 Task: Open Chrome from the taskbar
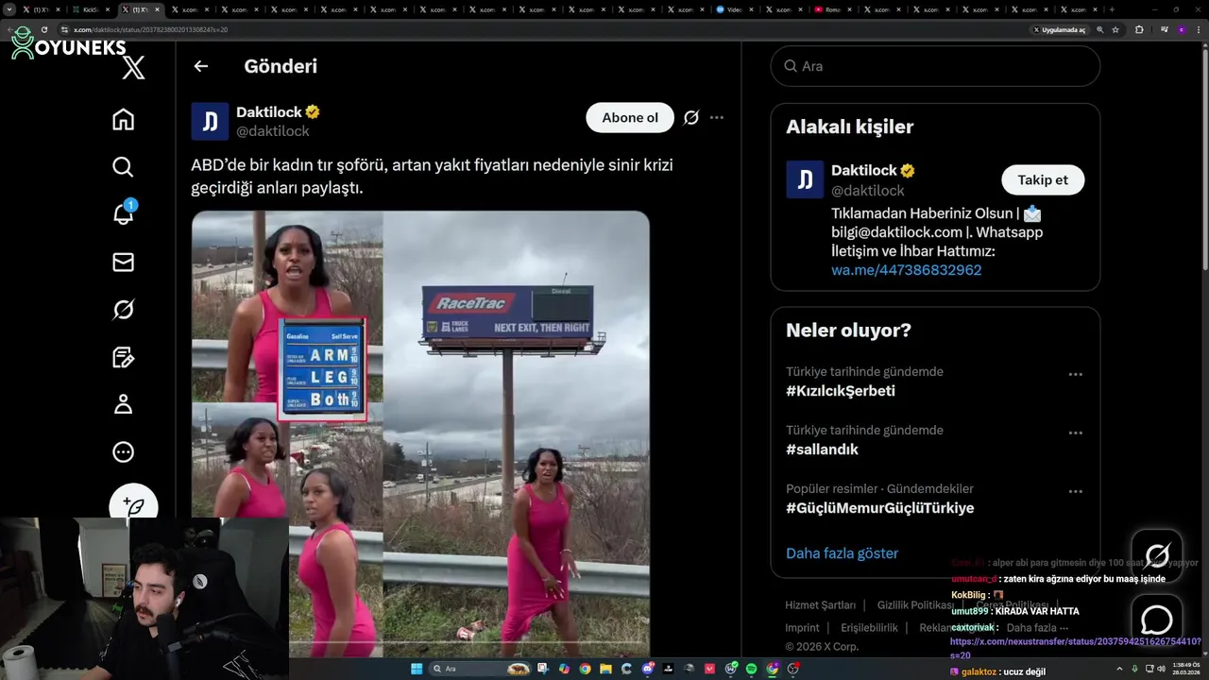585,669
